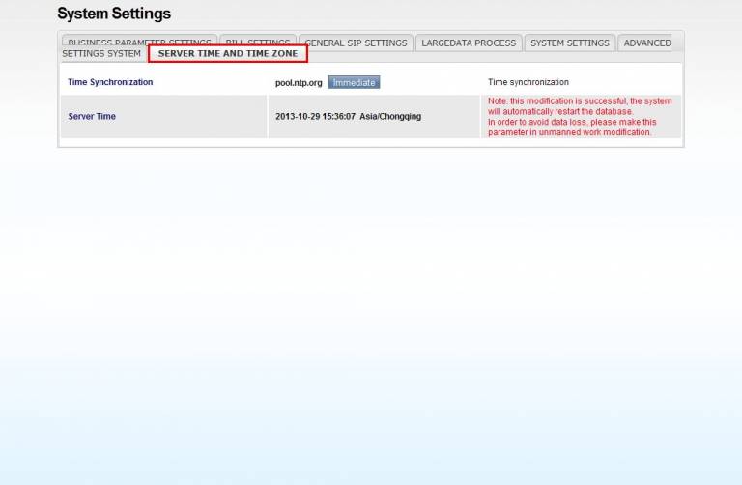Click the Server Time row label
The height and width of the screenshot is (485, 742).
pos(92,117)
